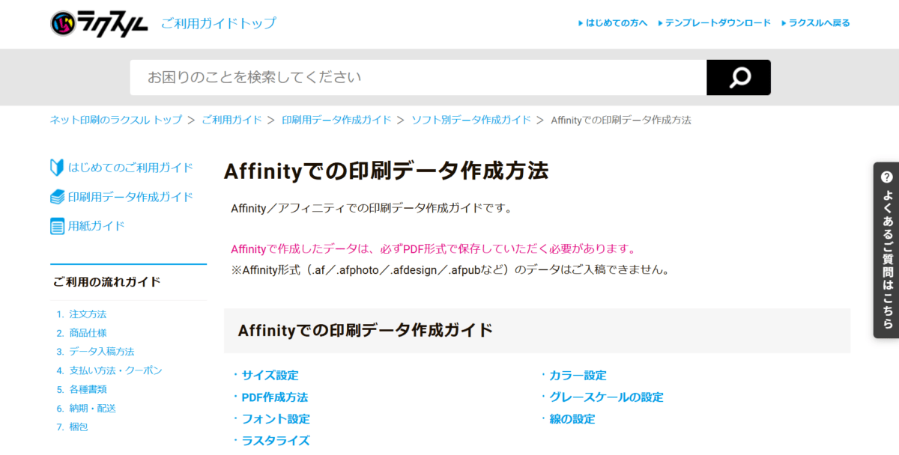Click the stacked paper print data icon
The height and width of the screenshot is (455, 899).
(x=57, y=197)
